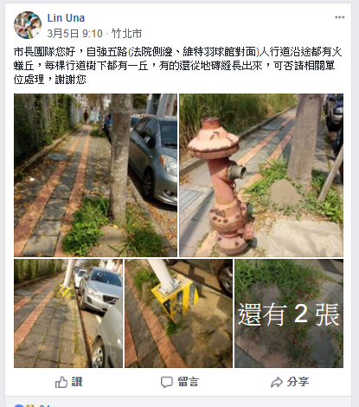
Task: Click Lin Una's profile avatar
Action: [x=28, y=25]
